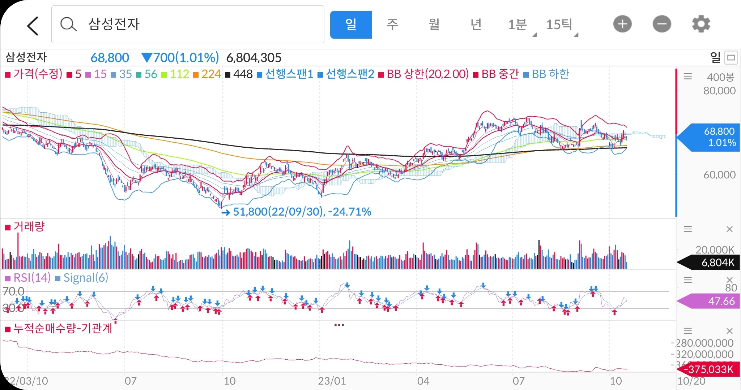Switch to the 년 (yearly) chart tab
This screenshot has width=741, height=390.
point(476,25)
